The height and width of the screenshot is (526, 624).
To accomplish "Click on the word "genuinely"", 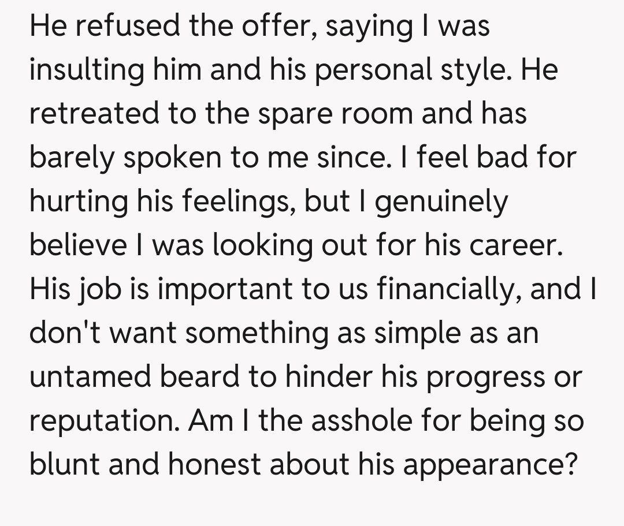I will click(x=442, y=202).
